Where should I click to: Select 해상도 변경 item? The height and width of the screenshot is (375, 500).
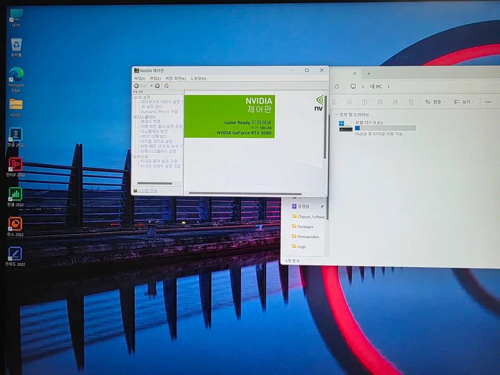pyautogui.click(x=150, y=122)
